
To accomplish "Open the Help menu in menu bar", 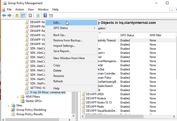I will [x=55, y=9].
